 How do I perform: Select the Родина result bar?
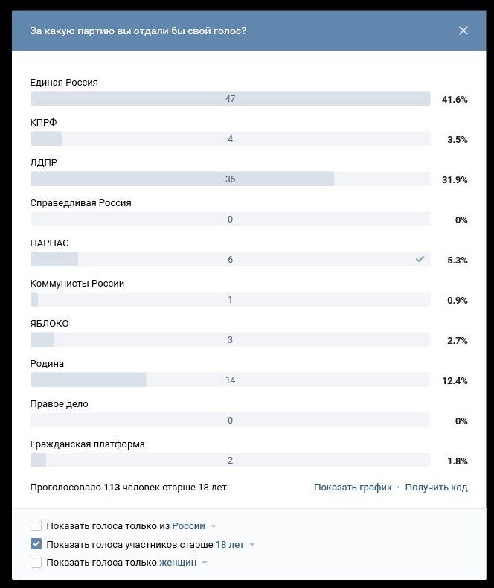point(230,380)
